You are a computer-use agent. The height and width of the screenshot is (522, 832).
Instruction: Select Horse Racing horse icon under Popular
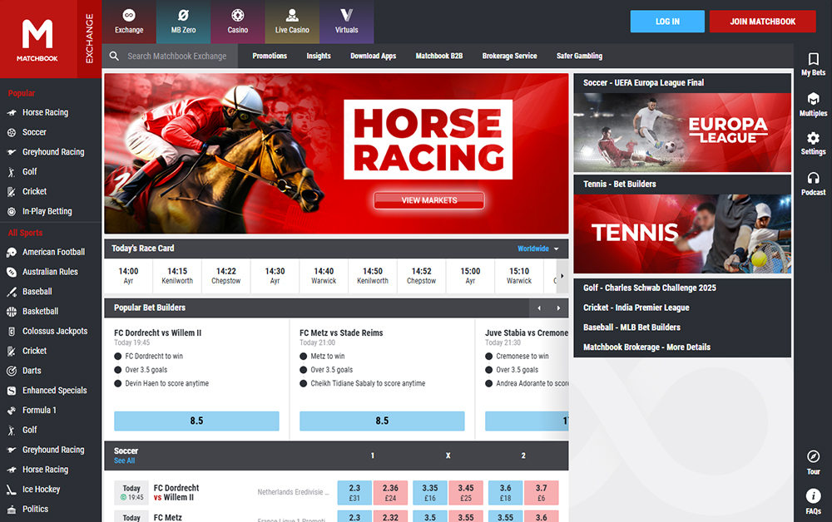coord(11,113)
